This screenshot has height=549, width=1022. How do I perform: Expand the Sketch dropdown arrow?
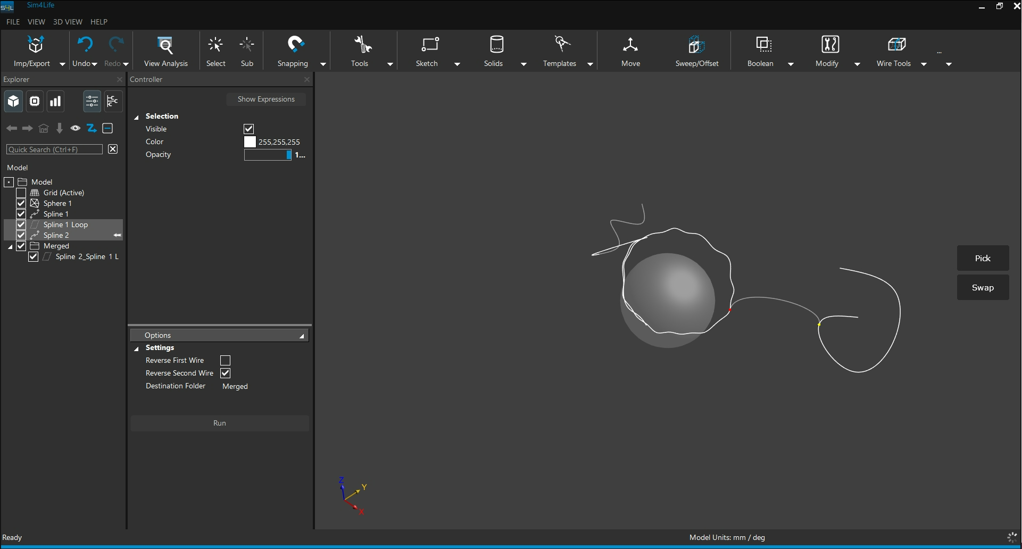457,64
